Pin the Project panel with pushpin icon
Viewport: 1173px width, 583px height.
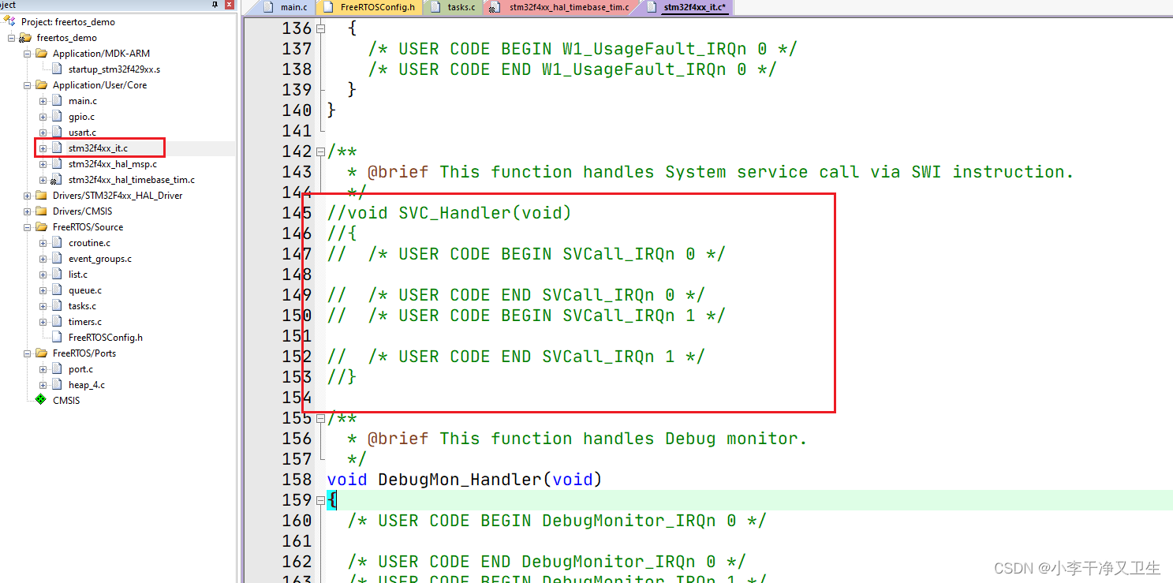click(215, 5)
